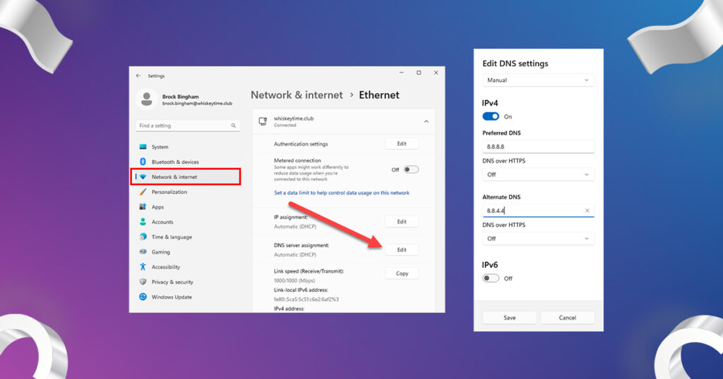
Task: Save the DNS settings
Action: tap(510, 318)
